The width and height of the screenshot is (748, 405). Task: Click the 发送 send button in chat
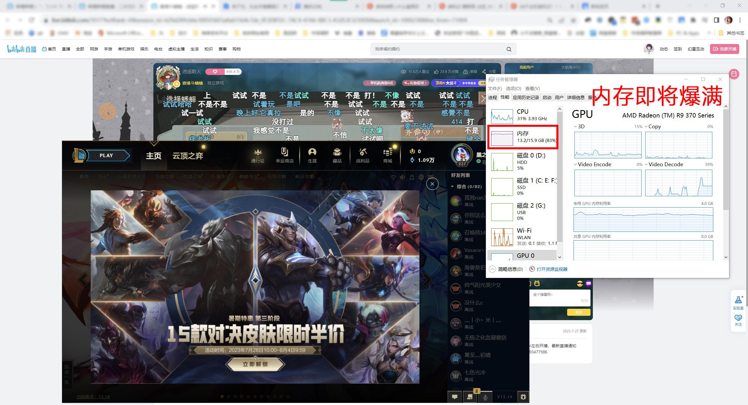click(x=579, y=312)
